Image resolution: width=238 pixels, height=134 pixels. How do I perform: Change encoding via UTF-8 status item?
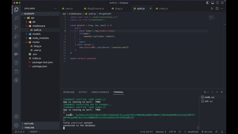click(172, 132)
